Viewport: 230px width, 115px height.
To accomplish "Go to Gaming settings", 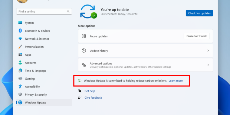I will 44,78.
